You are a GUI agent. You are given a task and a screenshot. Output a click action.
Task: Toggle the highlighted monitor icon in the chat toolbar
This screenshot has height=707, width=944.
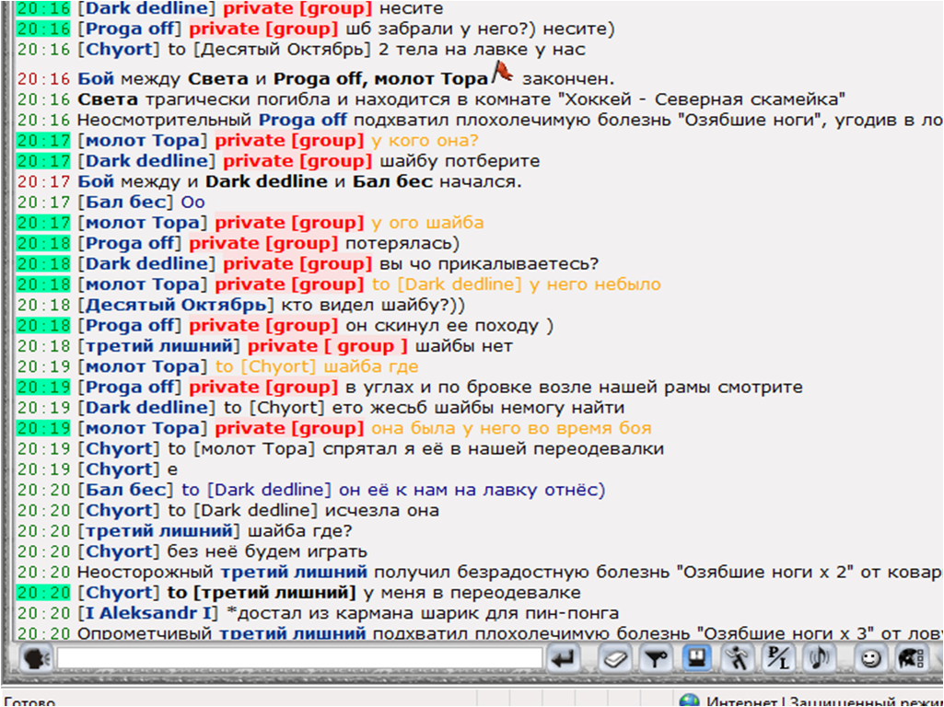coord(697,659)
